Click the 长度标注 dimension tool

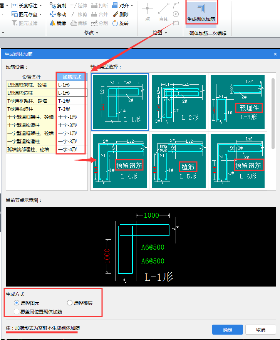point(25,5)
